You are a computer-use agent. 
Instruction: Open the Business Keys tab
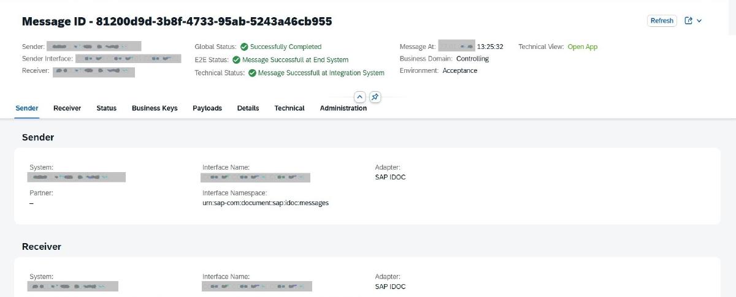click(155, 108)
